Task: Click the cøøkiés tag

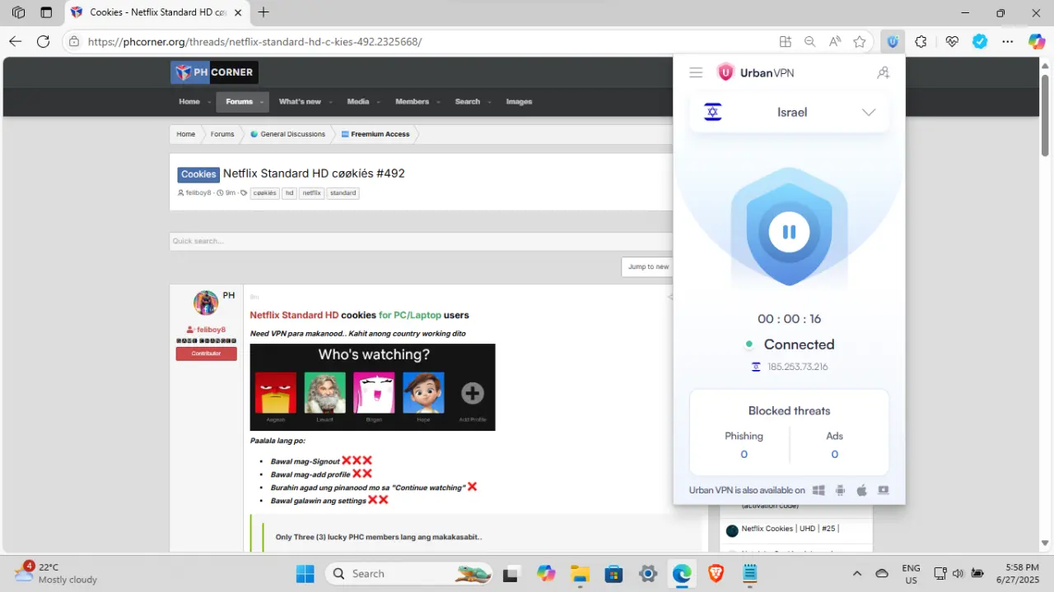Action: tap(264, 193)
